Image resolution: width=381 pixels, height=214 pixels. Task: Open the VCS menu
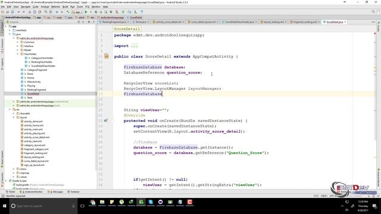(87, 7)
